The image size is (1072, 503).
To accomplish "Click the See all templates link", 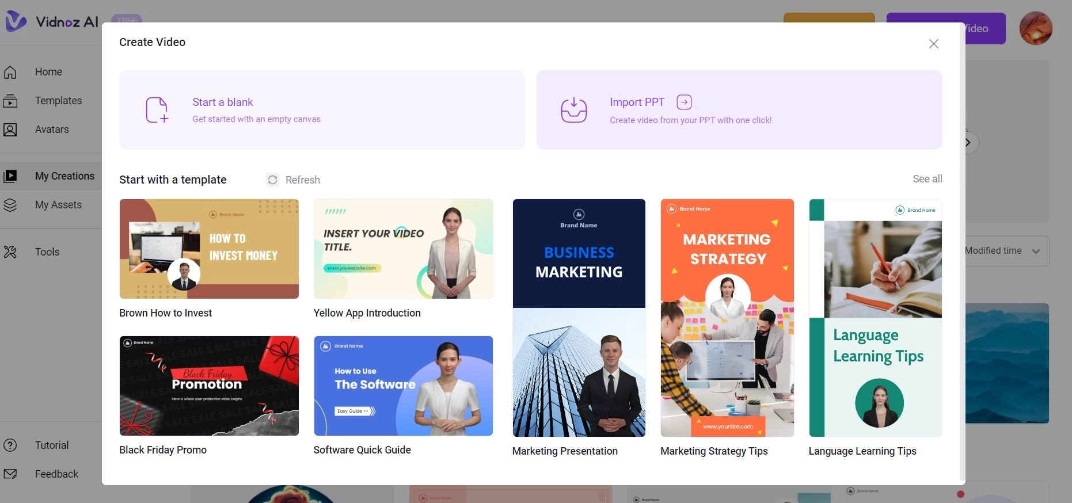I will click(927, 179).
